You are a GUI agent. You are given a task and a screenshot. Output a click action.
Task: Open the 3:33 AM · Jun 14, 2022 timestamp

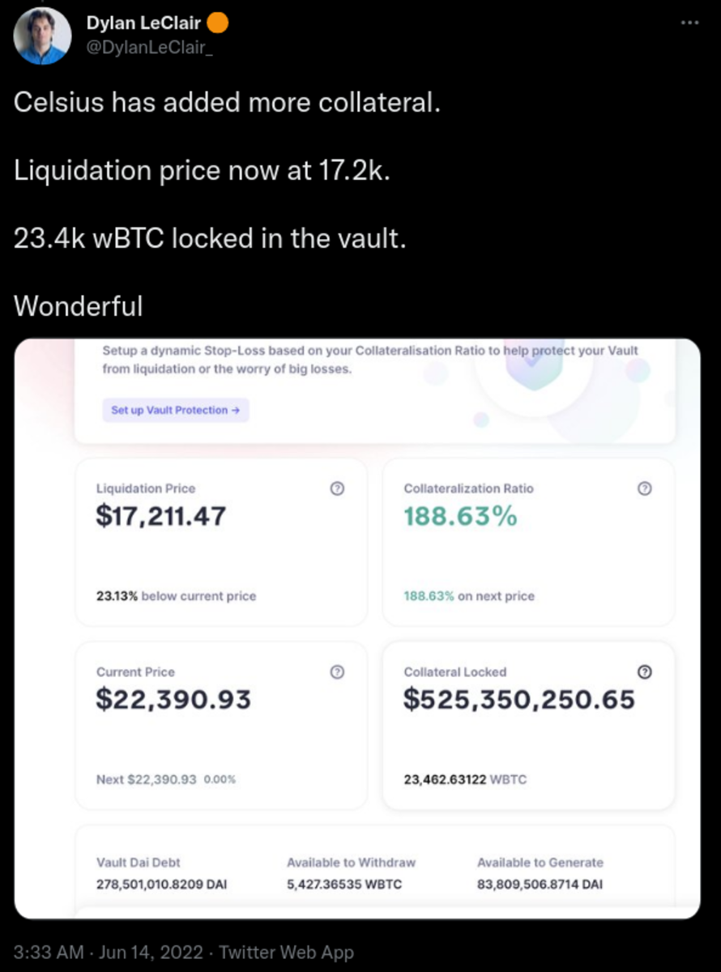coord(110,952)
